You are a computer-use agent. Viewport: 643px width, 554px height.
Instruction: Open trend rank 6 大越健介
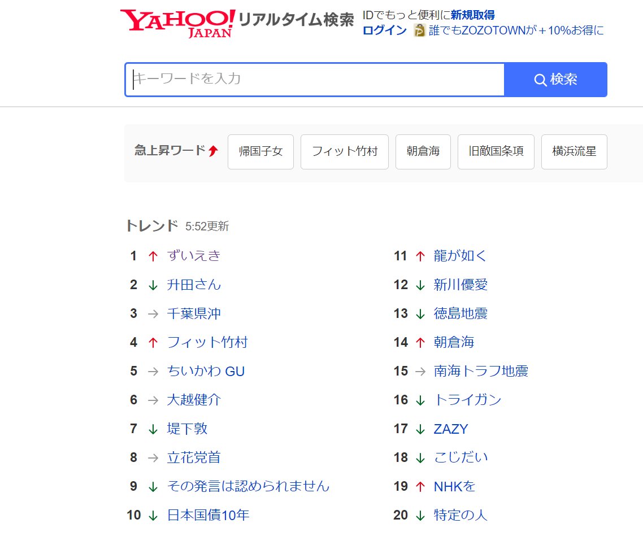(194, 400)
